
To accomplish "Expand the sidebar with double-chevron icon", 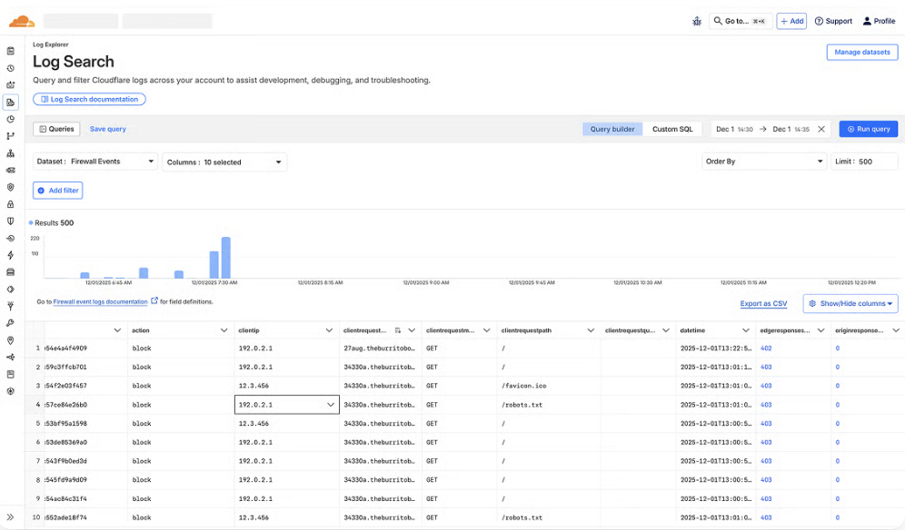I will click(x=10, y=516).
